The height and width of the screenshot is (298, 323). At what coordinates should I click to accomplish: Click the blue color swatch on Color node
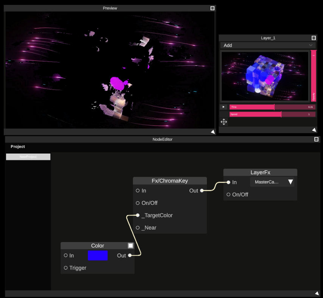(x=98, y=255)
